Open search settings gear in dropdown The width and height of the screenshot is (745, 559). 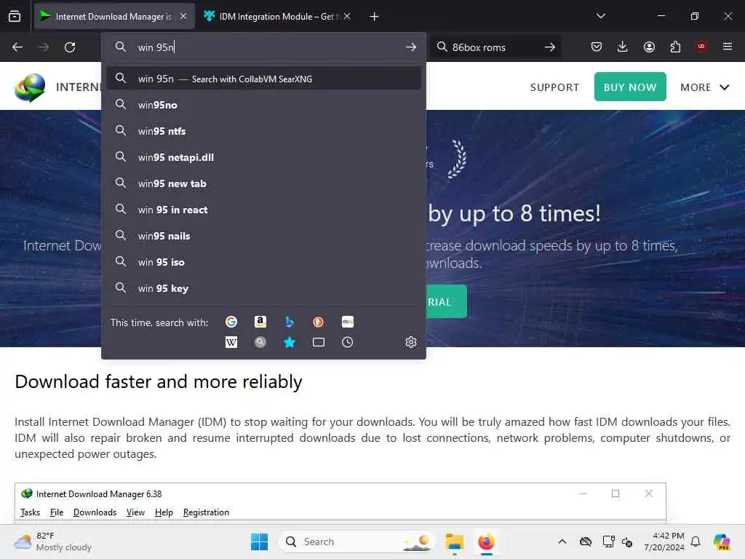[411, 342]
